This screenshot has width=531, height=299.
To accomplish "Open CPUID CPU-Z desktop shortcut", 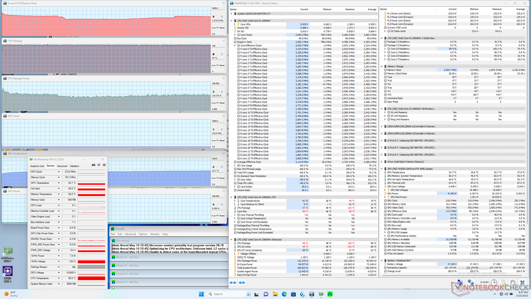I will tap(7, 274).
